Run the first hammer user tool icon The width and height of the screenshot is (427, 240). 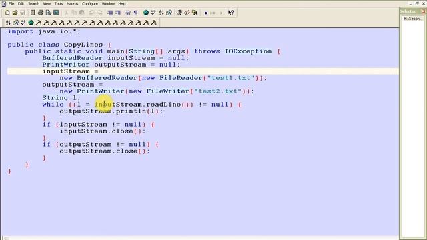pos(39,23)
